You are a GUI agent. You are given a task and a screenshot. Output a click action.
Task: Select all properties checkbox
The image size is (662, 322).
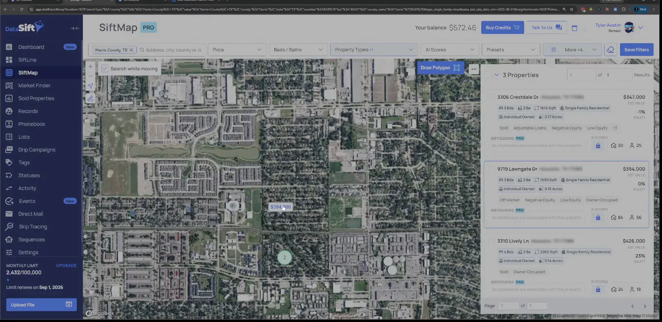click(488, 75)
